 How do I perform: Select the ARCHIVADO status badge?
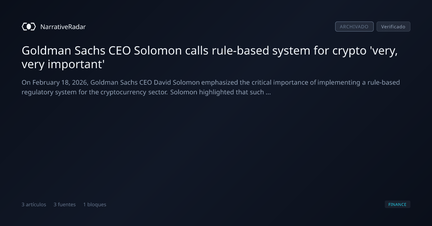tap(354, 27)
